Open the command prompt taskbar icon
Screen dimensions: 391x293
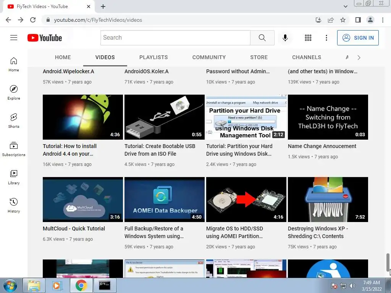[104, 285]
